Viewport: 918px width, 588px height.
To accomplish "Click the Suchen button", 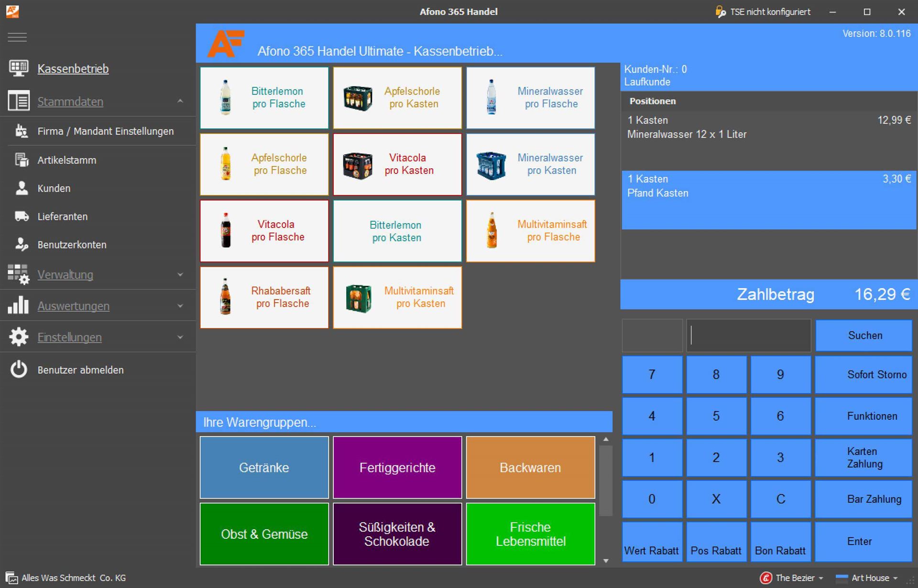I will (x=863, y=336).
